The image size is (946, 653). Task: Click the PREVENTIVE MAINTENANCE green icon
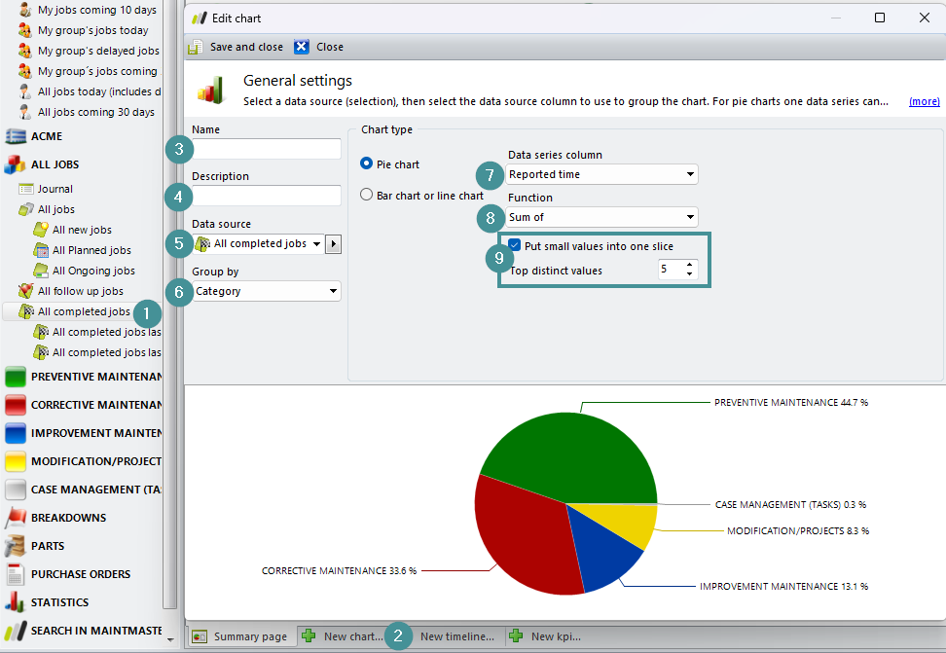(x=15, y=377)
